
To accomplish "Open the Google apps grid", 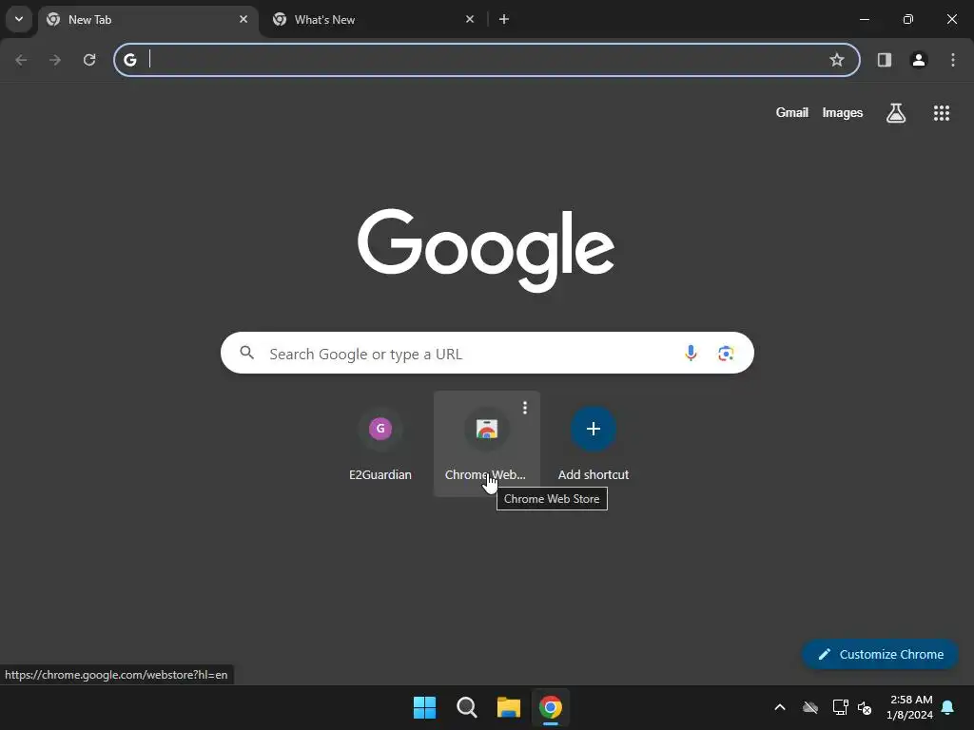I will (x=942, y=113).
